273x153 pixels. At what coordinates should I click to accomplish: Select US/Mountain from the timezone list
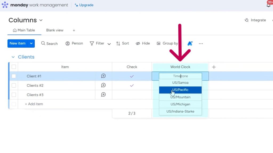[180, 97]
